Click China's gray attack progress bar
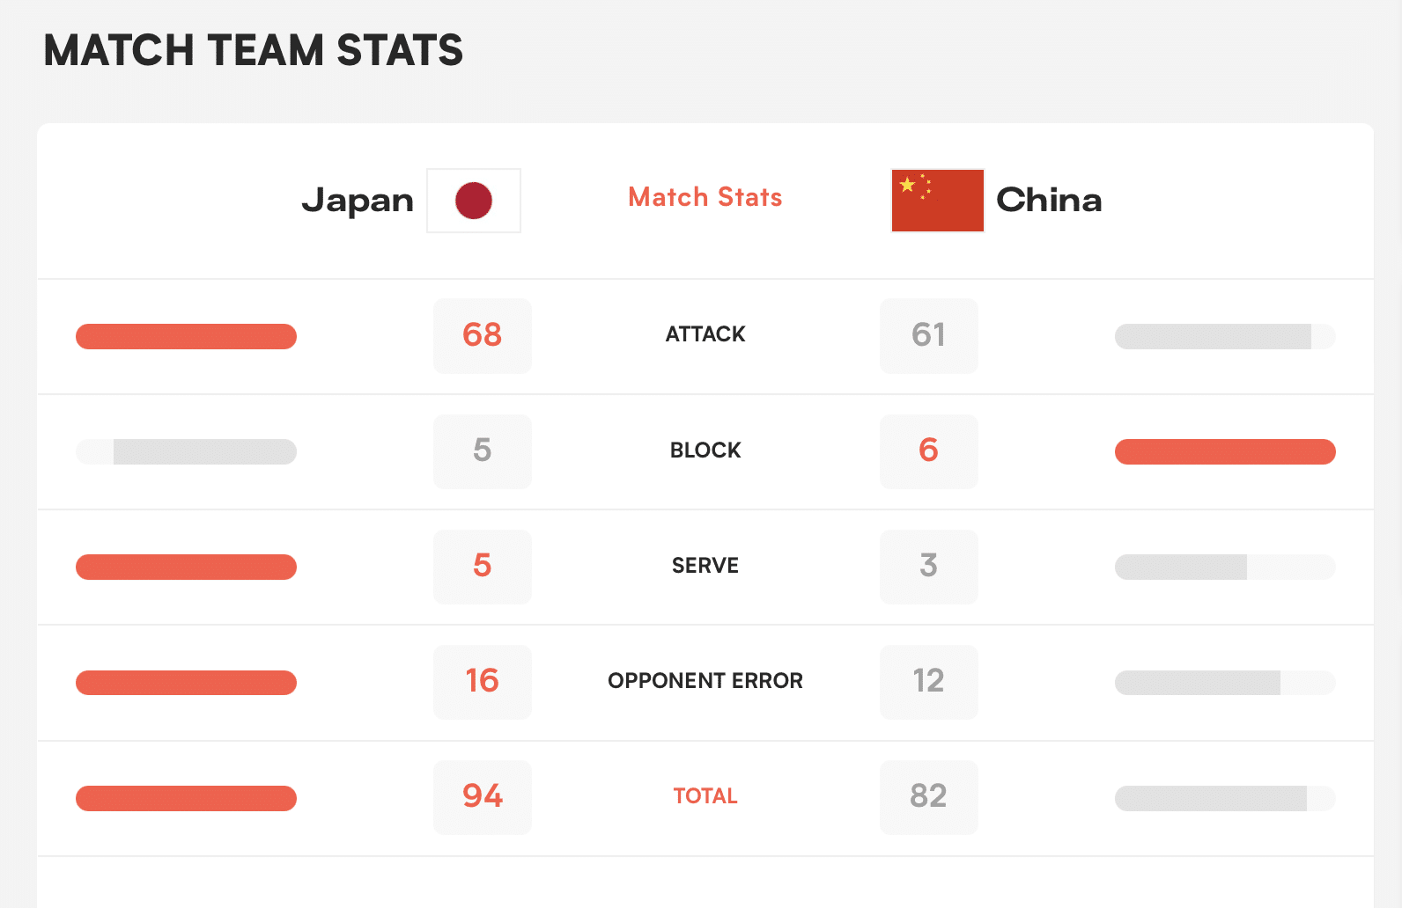 tap(1213, 336)
